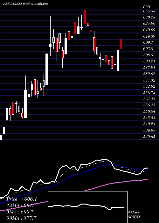The image size is (159, 223).
Task: Click the 534.95 price axis label
Action: [149, 130]
